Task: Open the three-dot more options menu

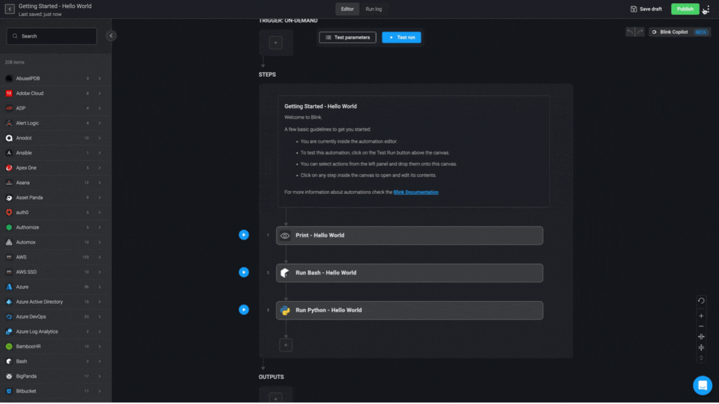Action: (x=708, y=9)
